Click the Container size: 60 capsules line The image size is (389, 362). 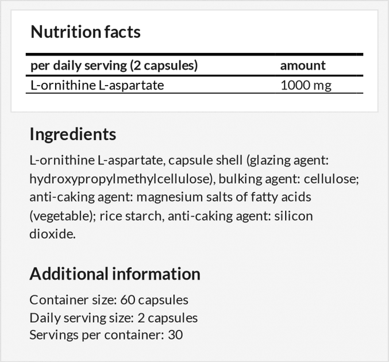tap(109, 300)
